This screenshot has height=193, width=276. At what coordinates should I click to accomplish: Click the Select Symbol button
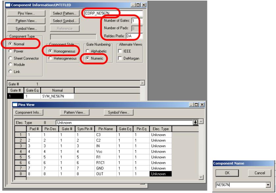65,21
